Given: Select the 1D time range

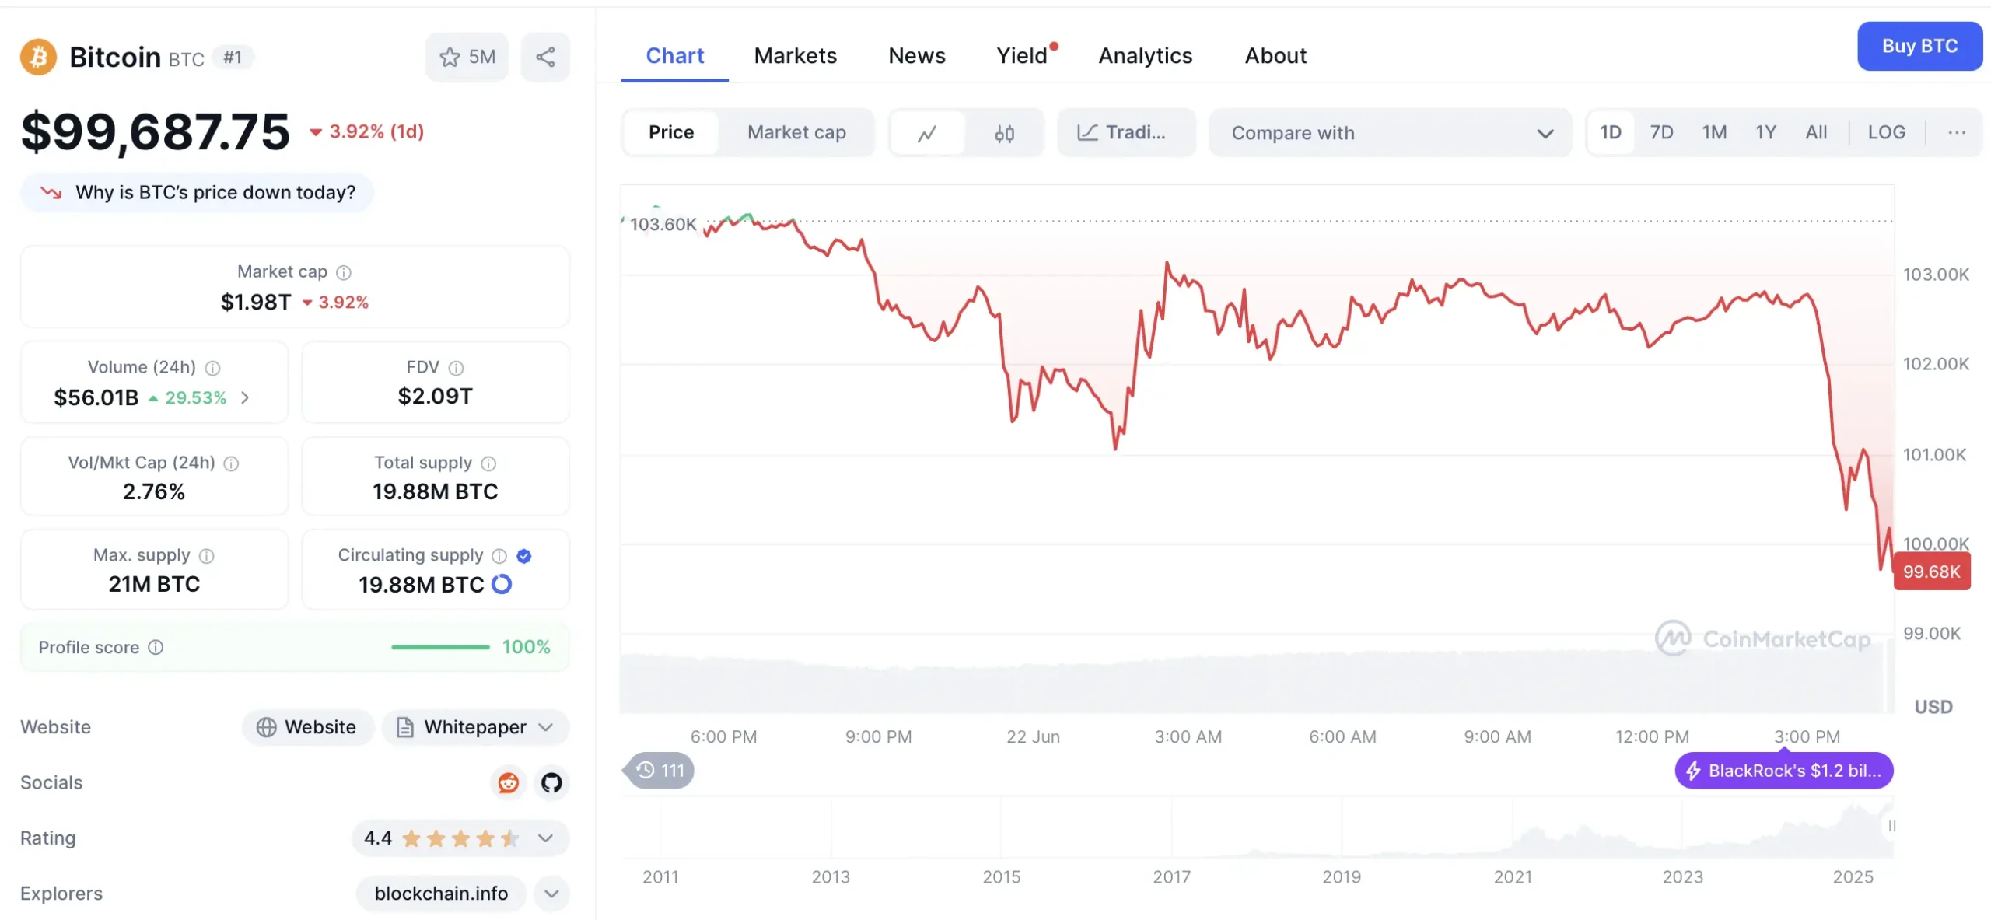Looking at the screenshot, I should [1611, 132].
